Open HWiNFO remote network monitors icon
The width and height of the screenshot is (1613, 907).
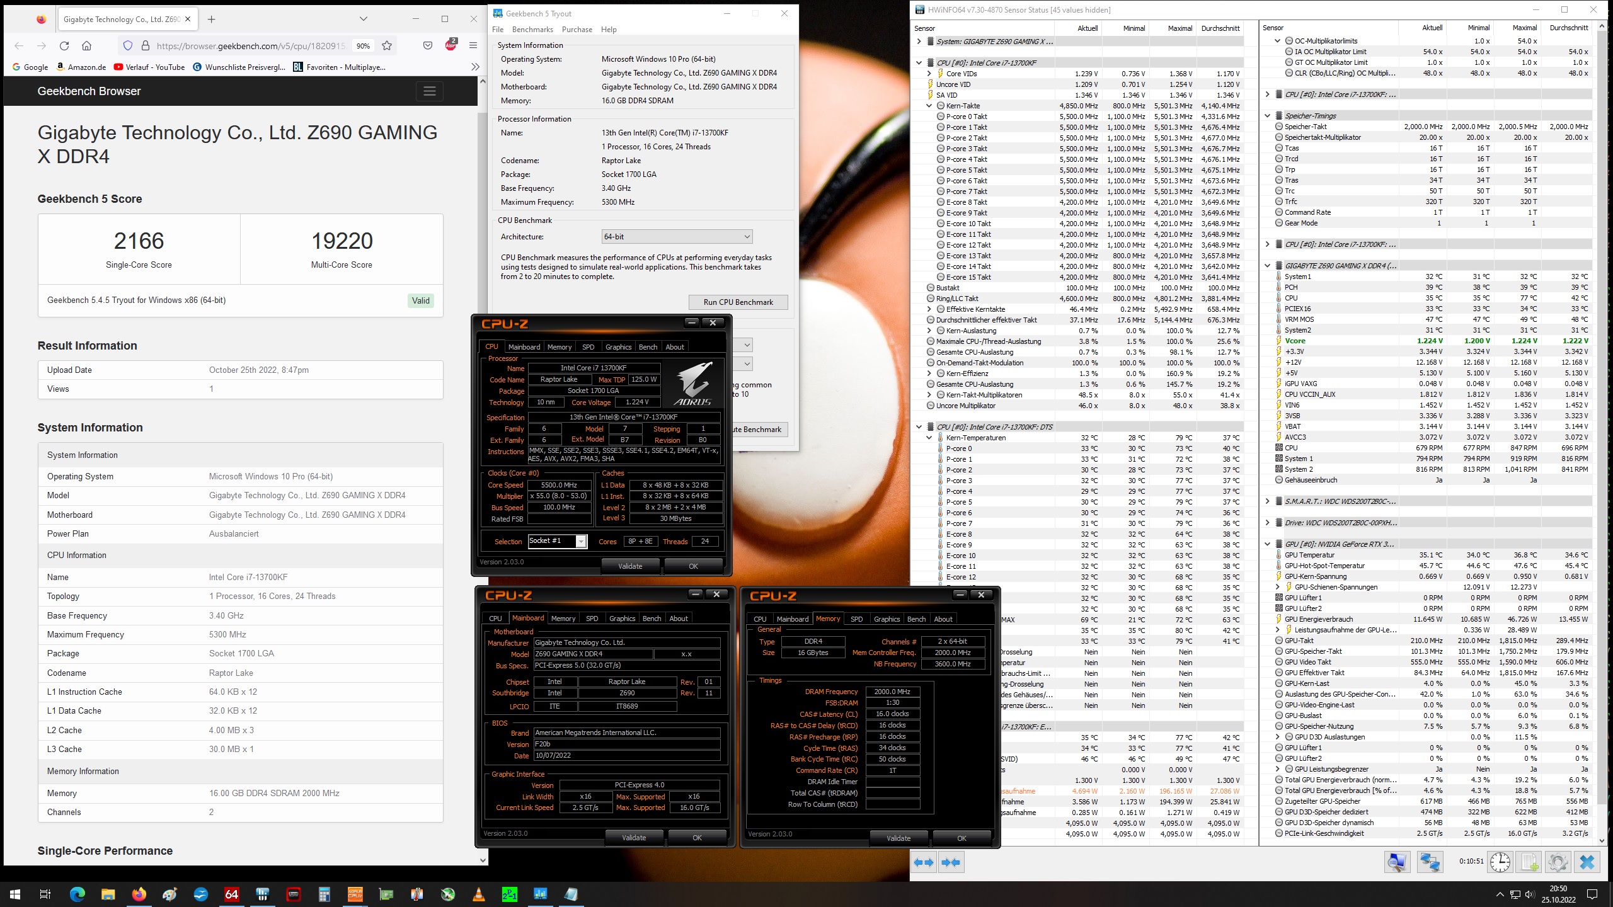1430,862
